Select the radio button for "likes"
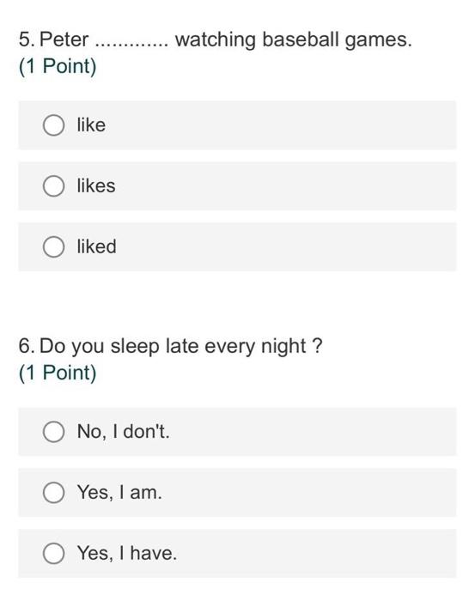Screen dimensions: 475x601 [53, 186]
